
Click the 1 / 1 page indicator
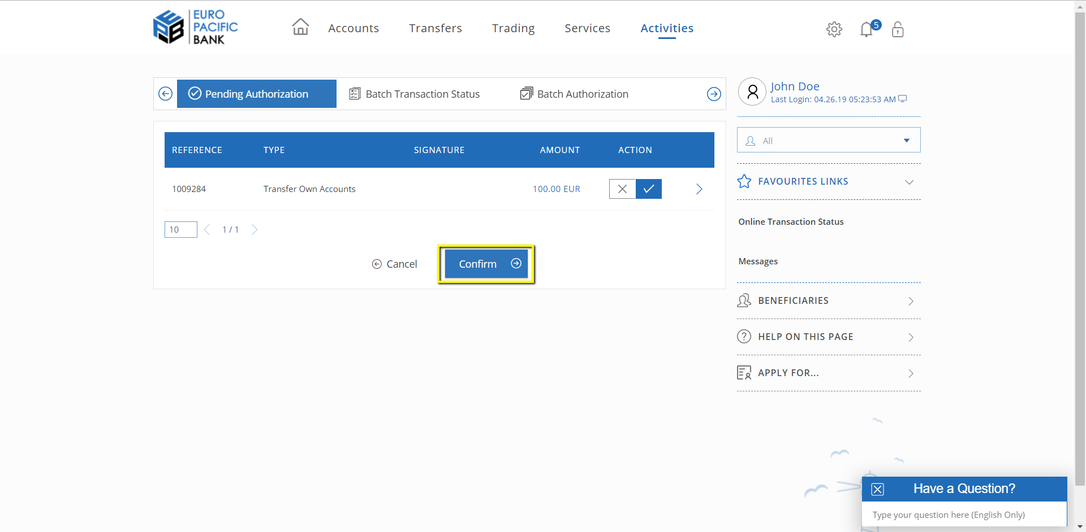231,230
